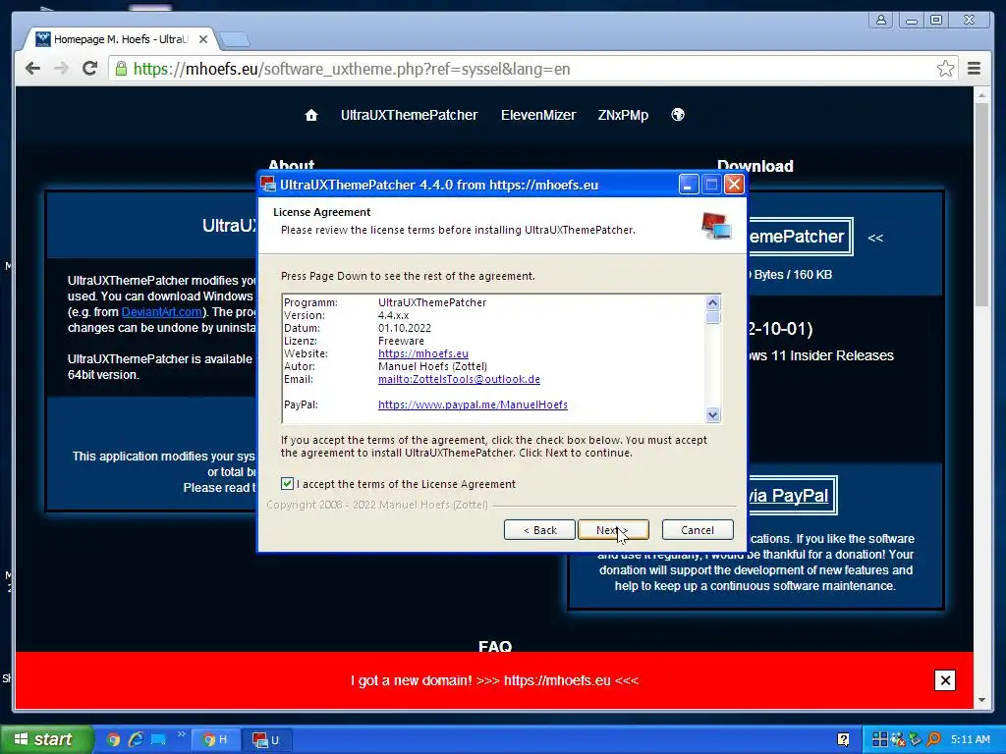Image resolution: width=1006 pixels, height=754 pixels.
Task: Open the ZNxPMp menu item
Action: [623, 115]
